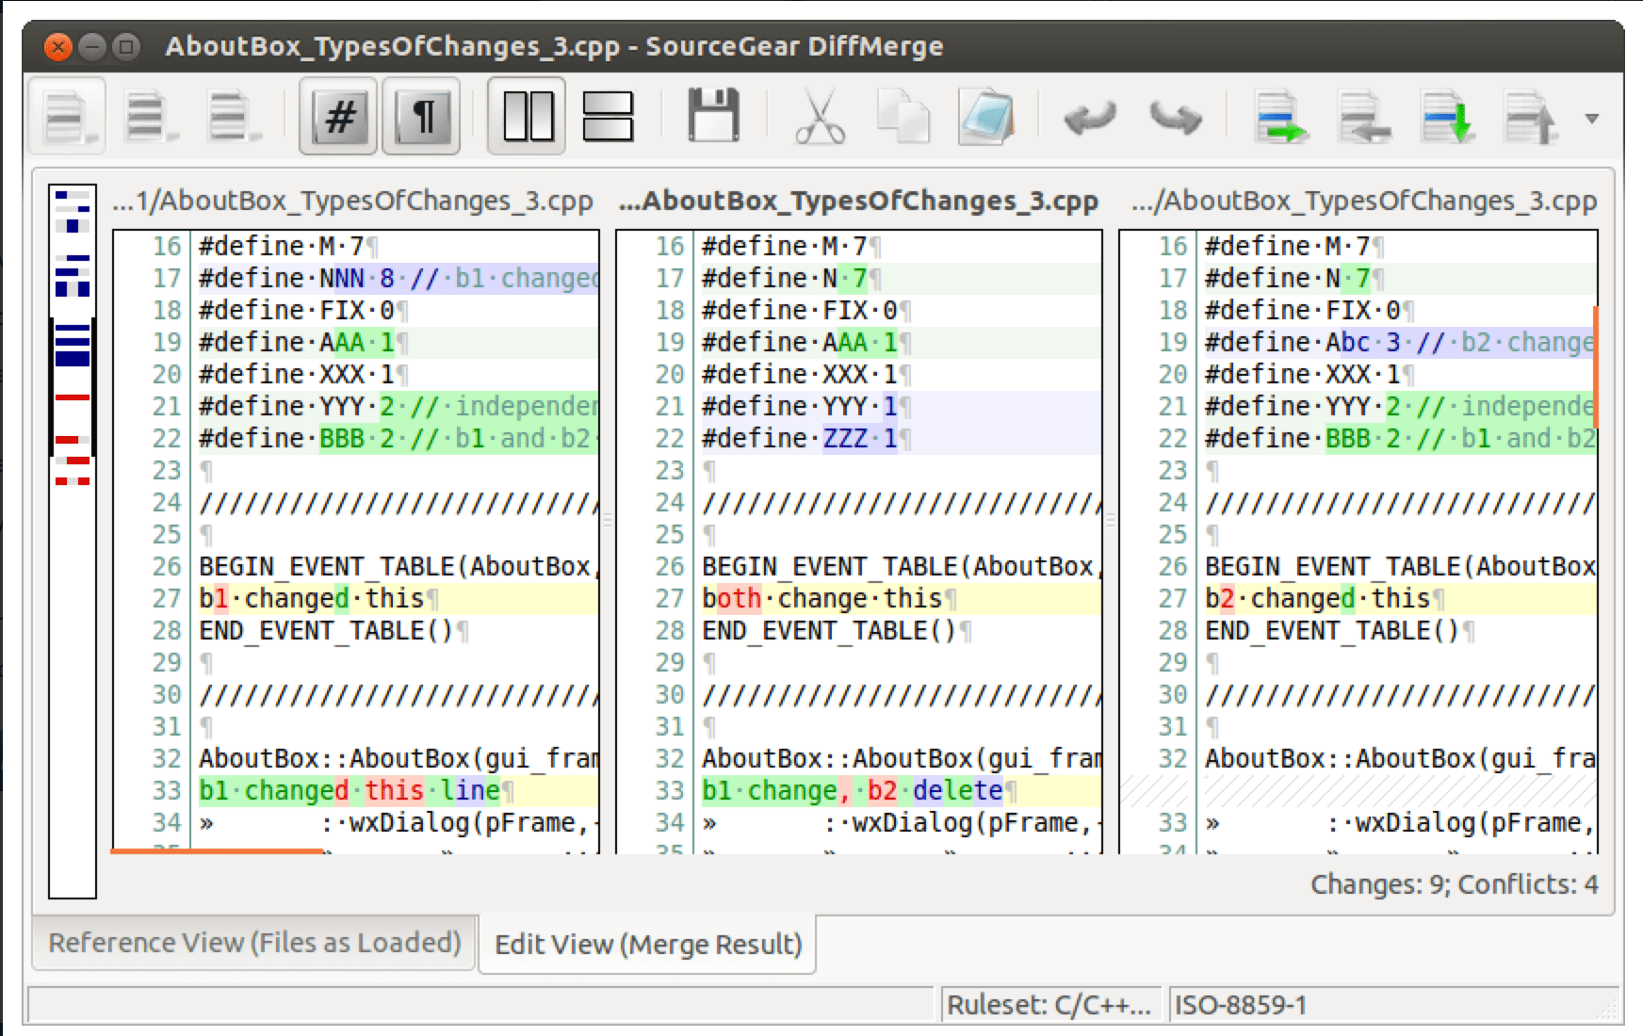Viewport: 1643px width, 1036px height.
Task: Click the Cut scissors icon
Action: [820, 118]
